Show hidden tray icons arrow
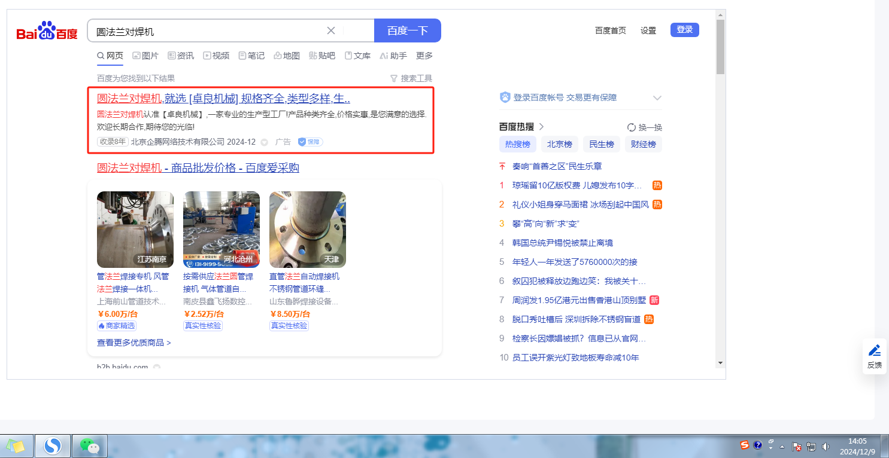Viewport: 889px width, 458px height. click(782, 447)
